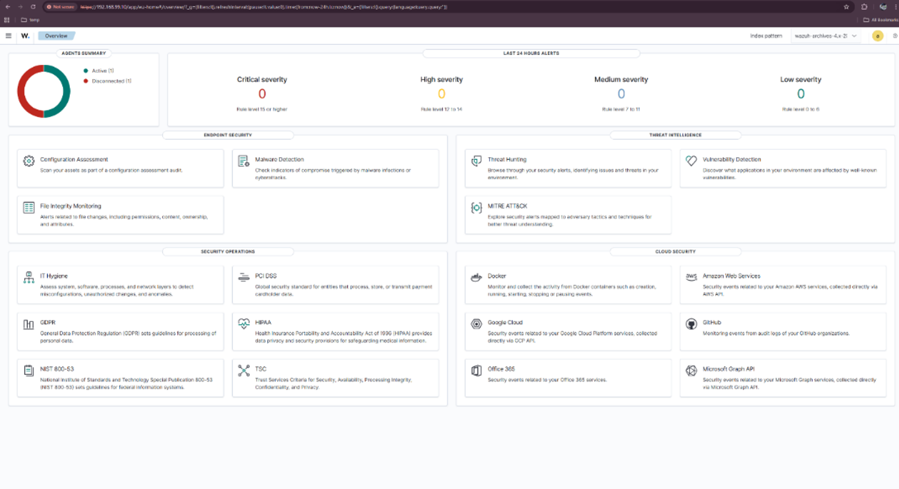The height and width of the screenshot is (489, 899).
Task: Click the Microsoft Graph API icon
Action: (x=691, y=370)
